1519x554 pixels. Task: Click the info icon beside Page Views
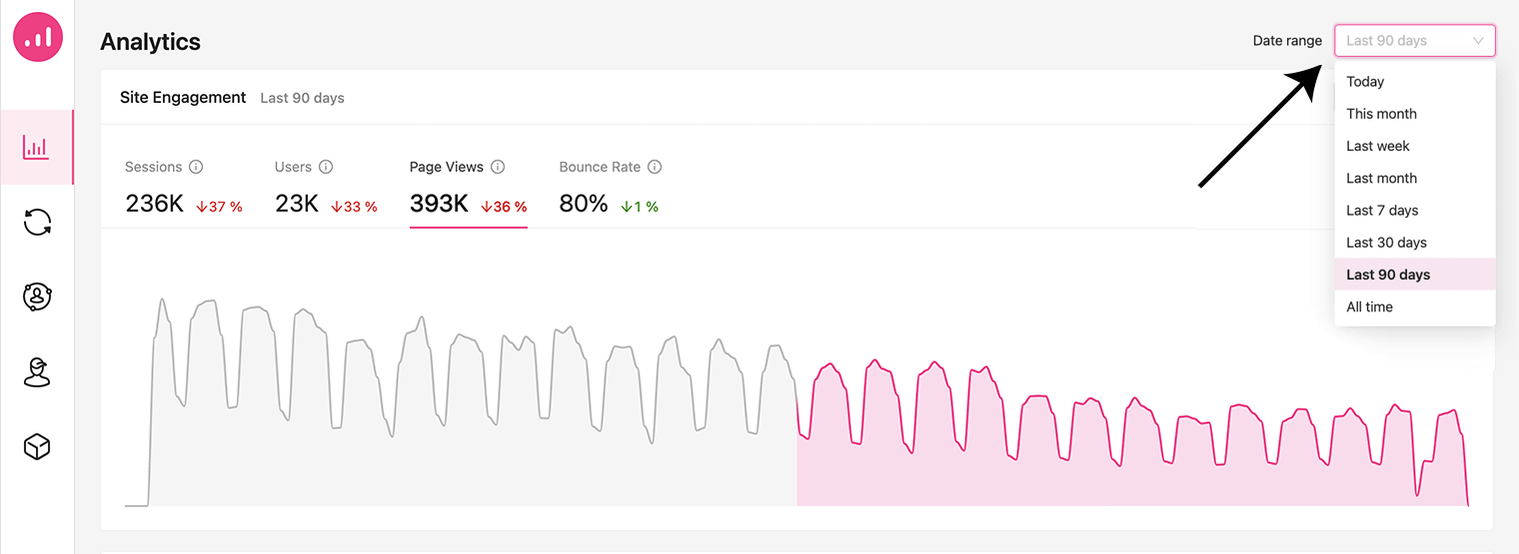[498, 167]
